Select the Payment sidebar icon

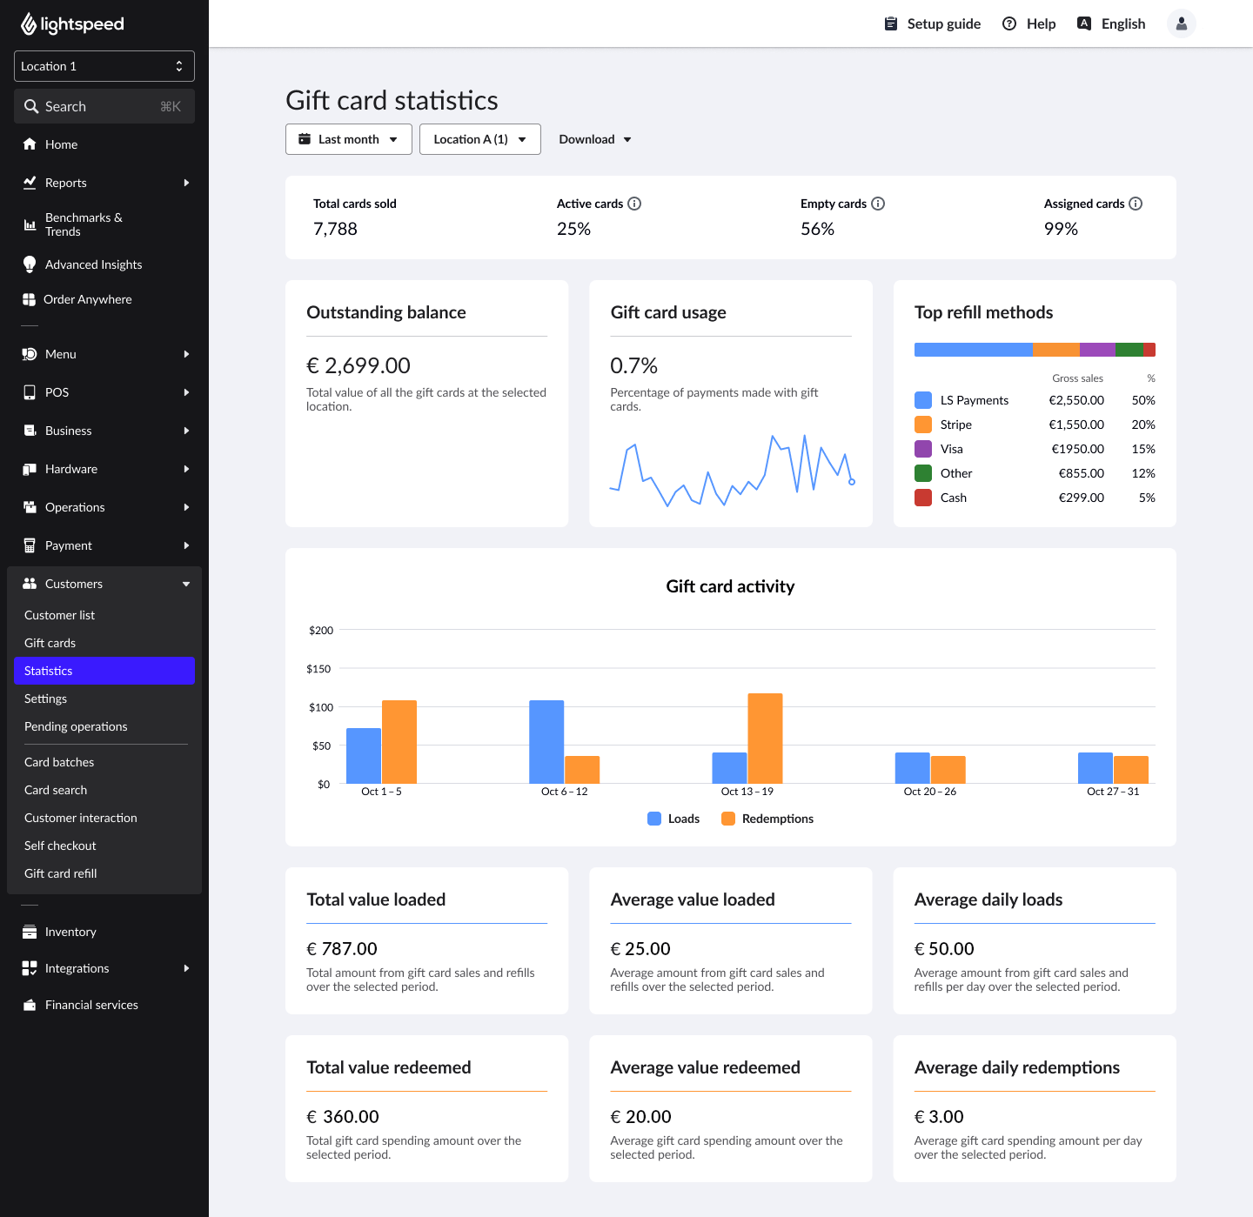pyautogui.click(x=30, y=545)
